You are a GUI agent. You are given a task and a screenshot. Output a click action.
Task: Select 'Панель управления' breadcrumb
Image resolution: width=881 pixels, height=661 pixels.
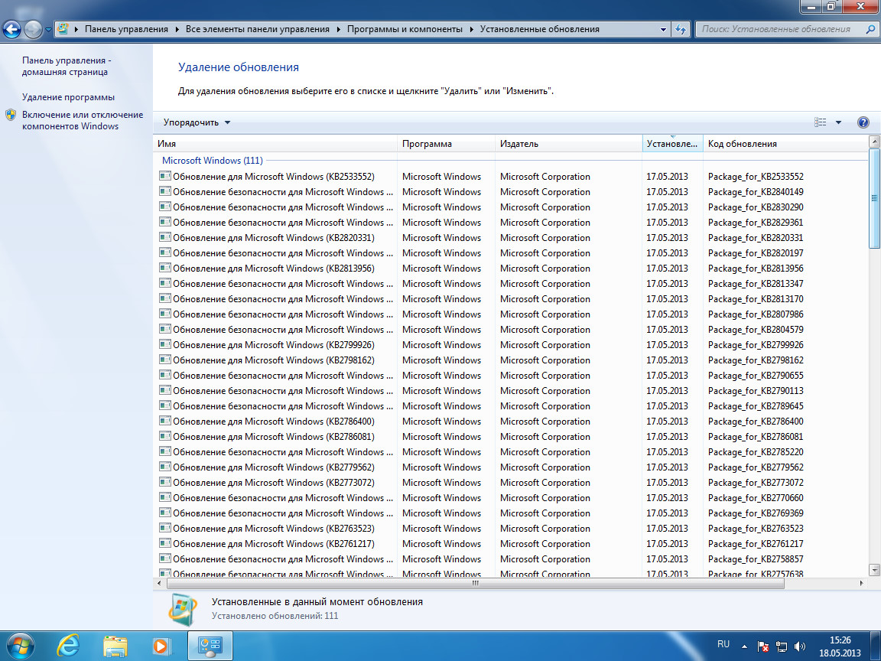pyautogui.click(x=126, y=29)
